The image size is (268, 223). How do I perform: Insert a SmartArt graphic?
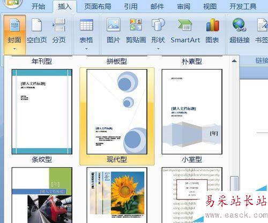point(185,31)
